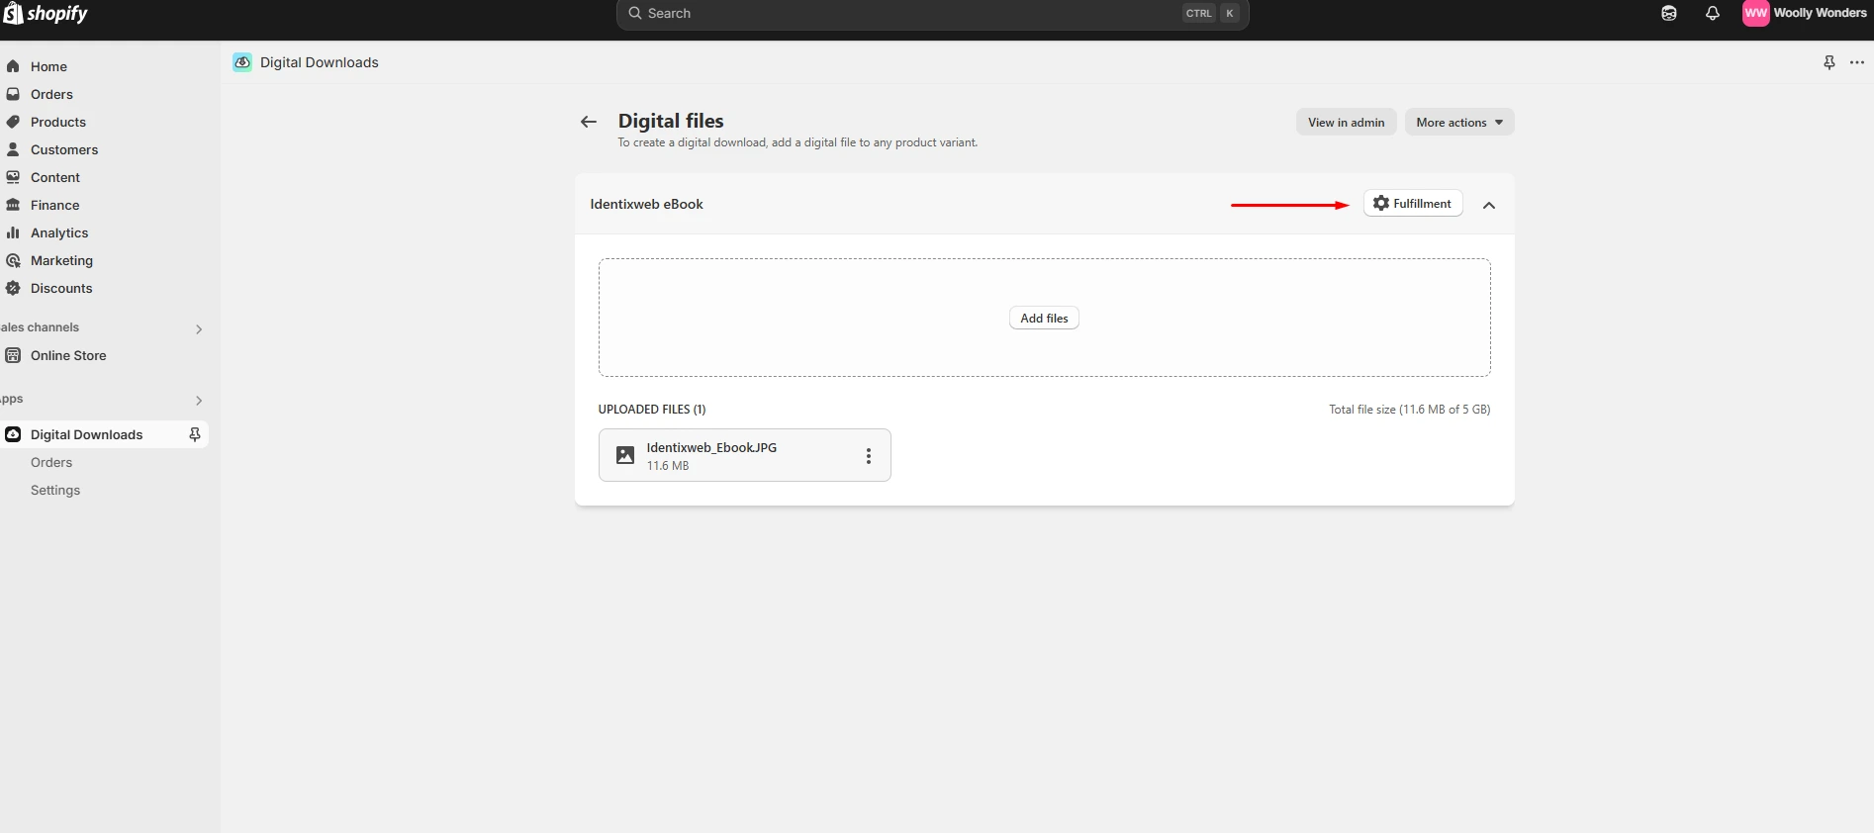Open file options for Identixweb_Ebook.JPG

pyautogui.click(x=869, y=456)
